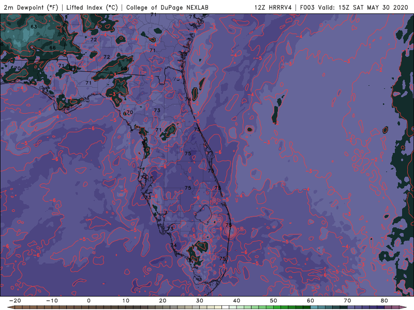414x310 pixels.
Task: Click 'F003 Valid: 15Z SAT MAY 30 2020'
Action: pos(354,8)
